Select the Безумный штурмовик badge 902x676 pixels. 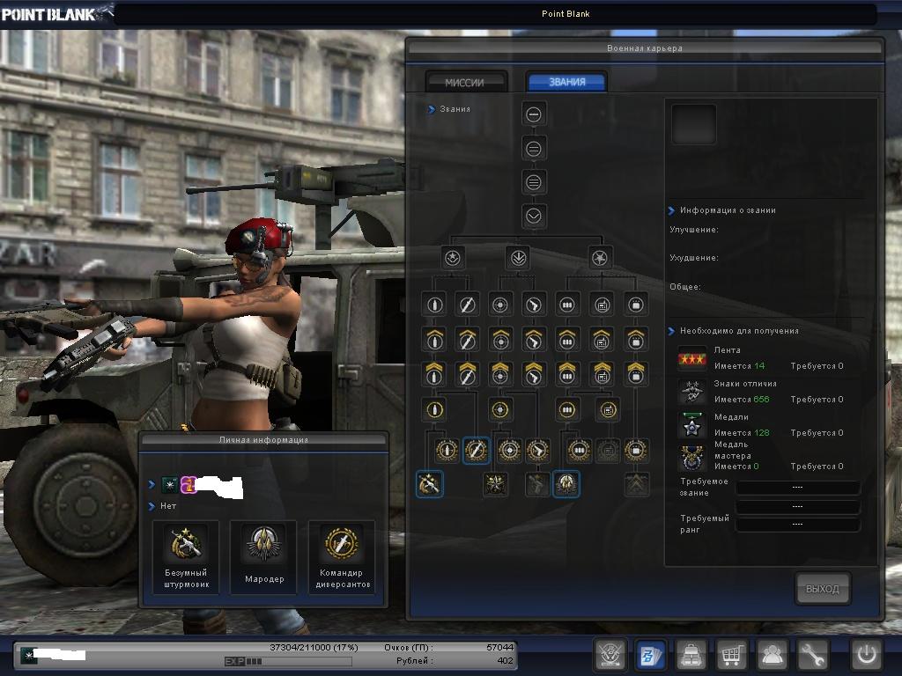(186, 557)
